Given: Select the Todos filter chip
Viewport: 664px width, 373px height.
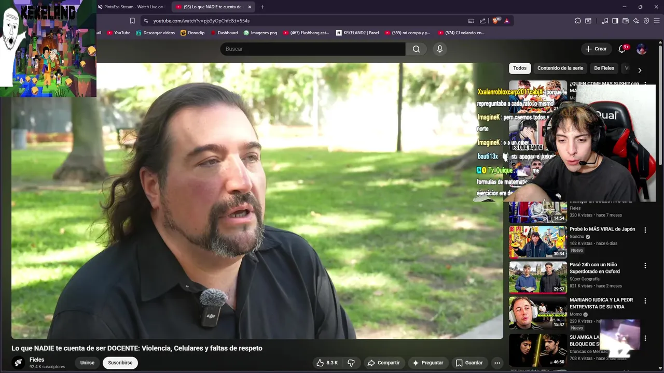Looking at the screenshot, I should click(520, 68).
